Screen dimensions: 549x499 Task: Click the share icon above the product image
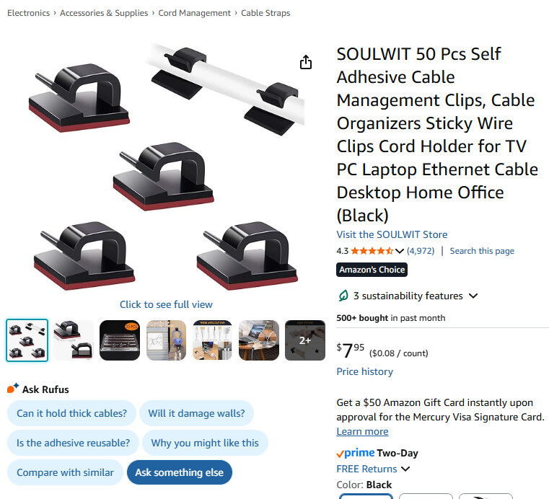(306, 63)
